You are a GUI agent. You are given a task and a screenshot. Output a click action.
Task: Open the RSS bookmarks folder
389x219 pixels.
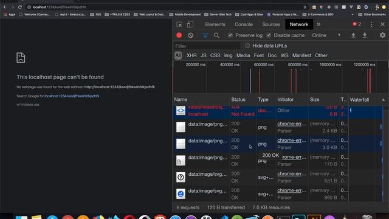coord(95,15)
